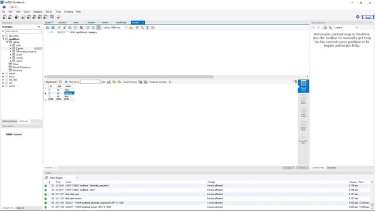Collapse the Tables folder
The image size is (375, 211).
[x=7, y=42]
